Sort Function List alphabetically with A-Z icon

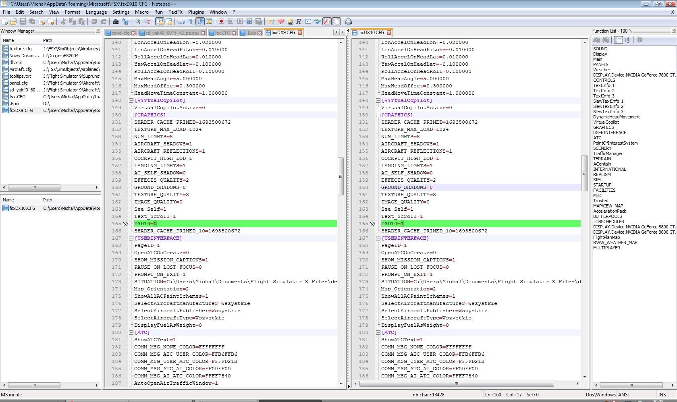click(628, 40)
